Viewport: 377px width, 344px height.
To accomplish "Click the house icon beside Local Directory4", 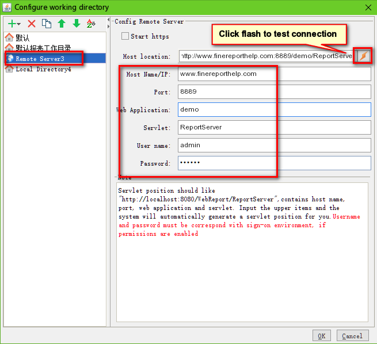I will tap(9, 69).
